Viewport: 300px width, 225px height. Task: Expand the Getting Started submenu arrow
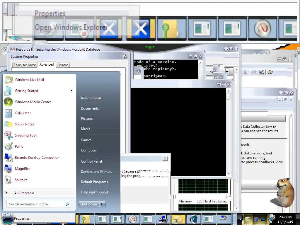71,91
